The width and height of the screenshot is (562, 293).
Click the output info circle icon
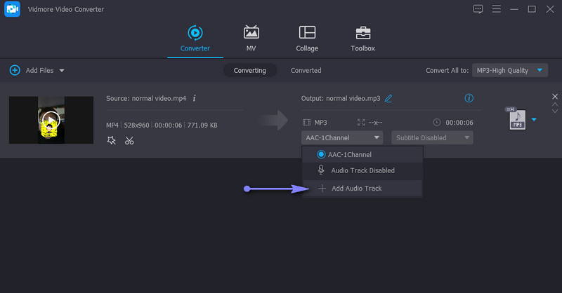[469, 99]
